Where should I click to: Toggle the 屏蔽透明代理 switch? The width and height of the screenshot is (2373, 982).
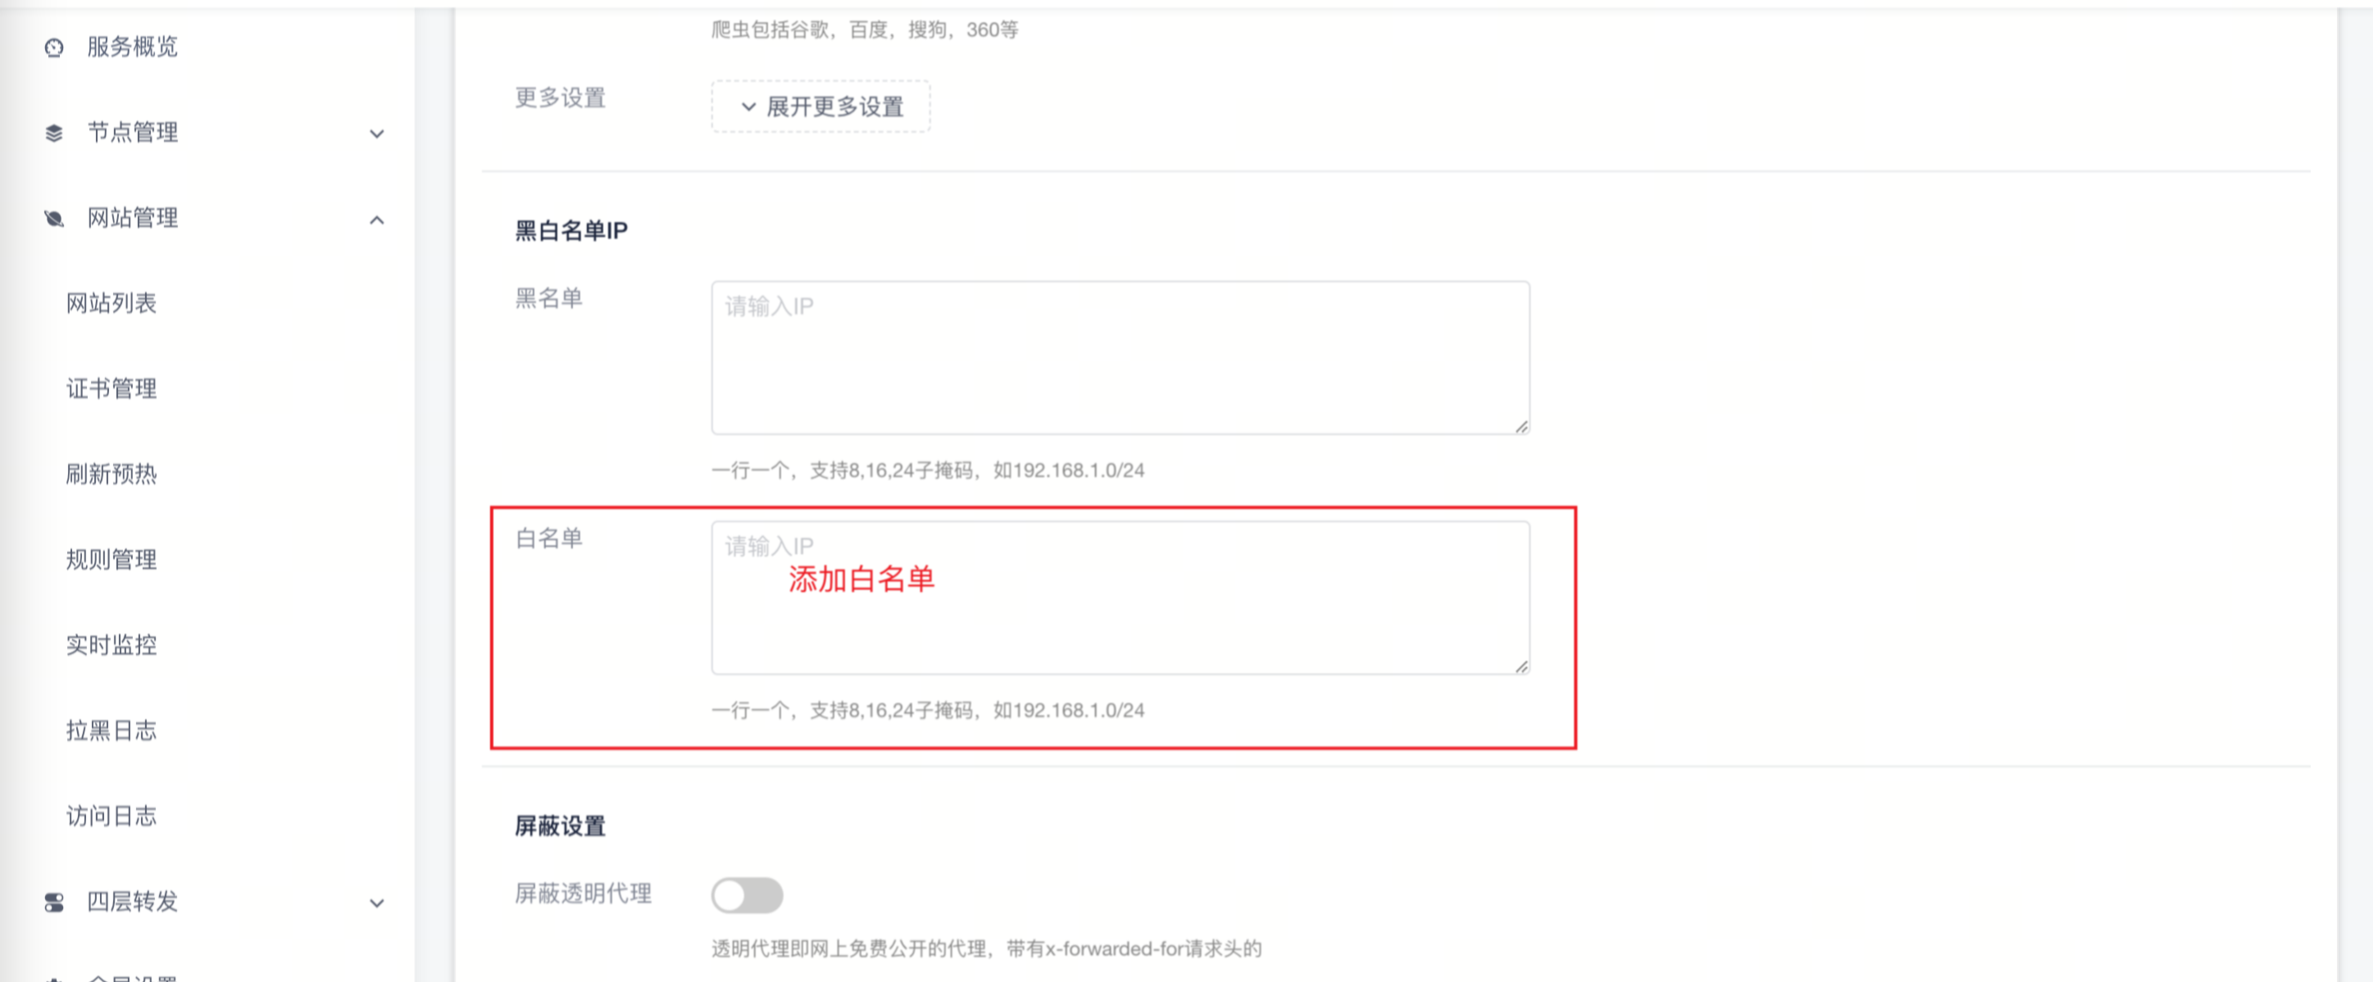tap(746, 894)
